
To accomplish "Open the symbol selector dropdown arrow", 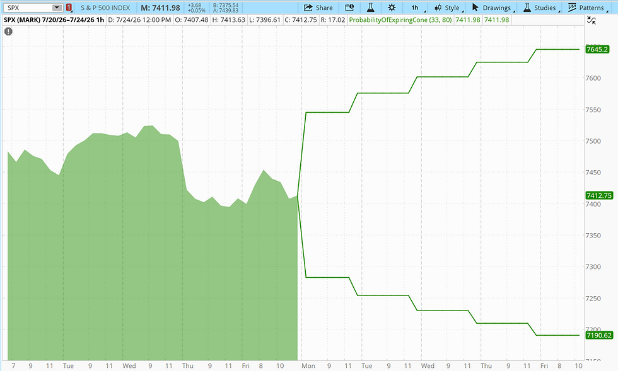I will tap(57, 8).
